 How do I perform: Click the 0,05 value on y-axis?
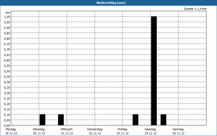[x=7, y=120]
